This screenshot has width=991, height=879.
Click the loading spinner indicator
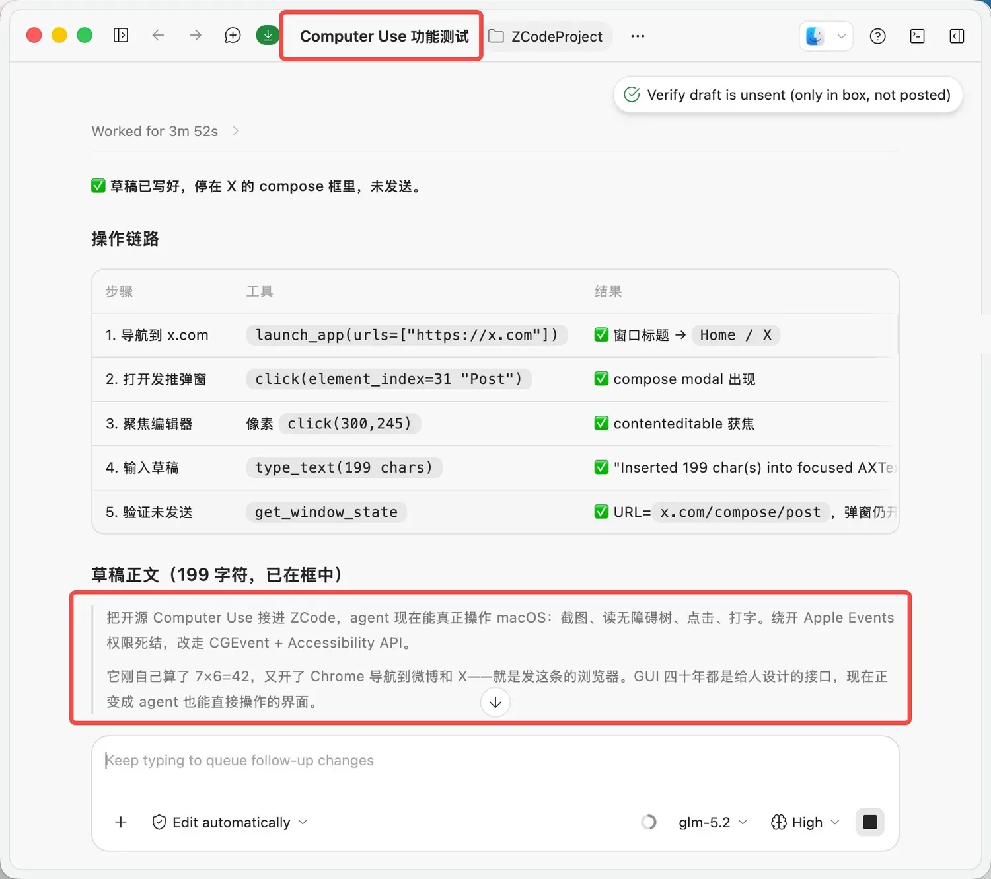649,822
